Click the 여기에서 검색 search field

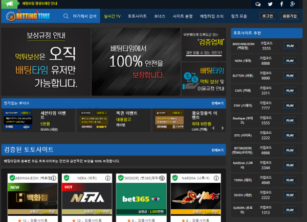pos(84,16)
